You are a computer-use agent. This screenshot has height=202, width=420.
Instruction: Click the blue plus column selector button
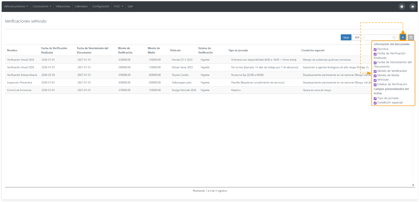coord(403,37)
